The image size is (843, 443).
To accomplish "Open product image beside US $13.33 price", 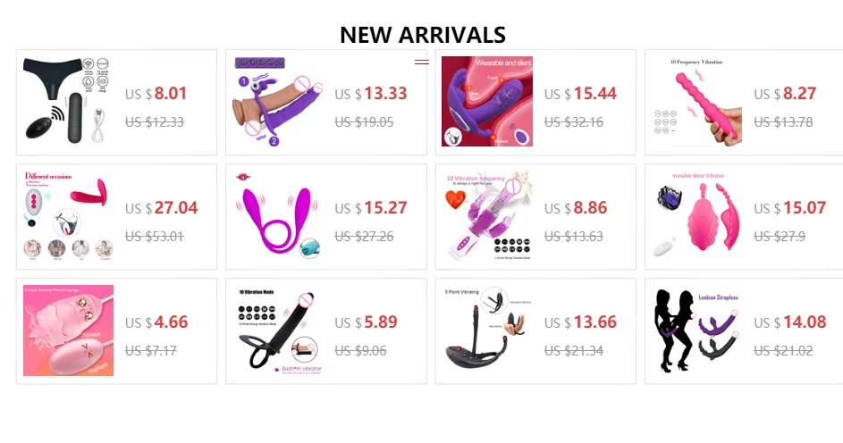I will click(277, 102).
